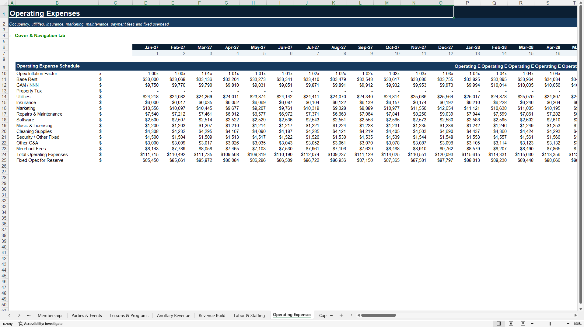
Task: Click the Opex Inflation Factor label
Action: pos(37,74)
